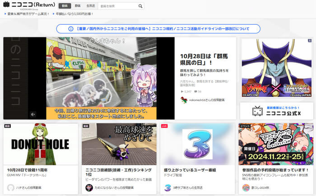Screen dimensions: 316x196
Task: Click the ad info icon on Vampire banner
Action: click(x=310, y=41)
